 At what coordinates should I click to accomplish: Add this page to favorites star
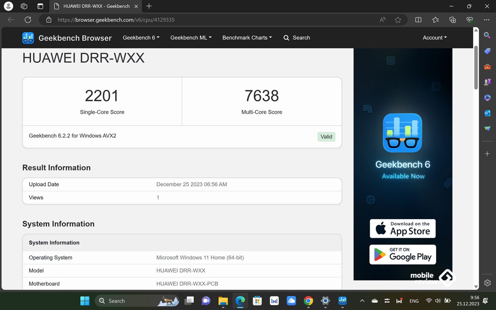coord(398,20)
